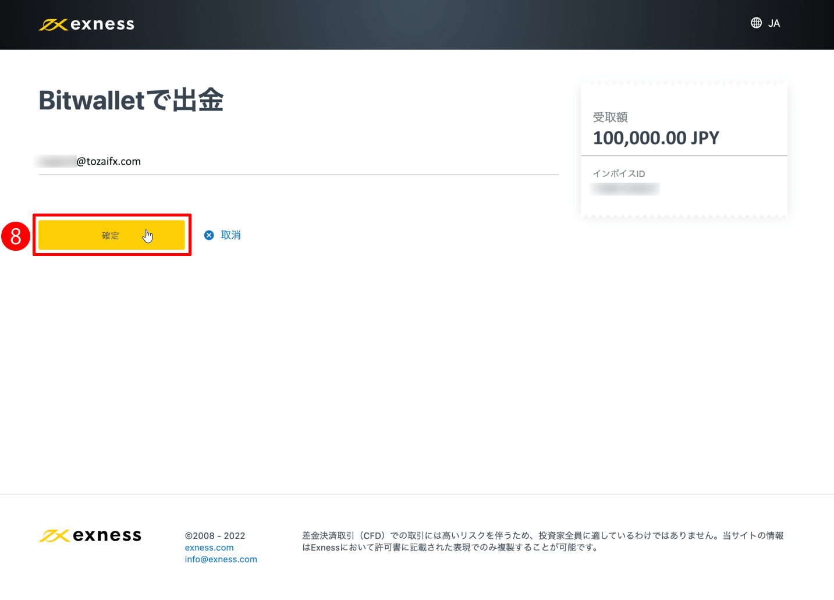Click the インボイスID label
834x600 pixels.
pyautogui.click(x=619, y=173)
